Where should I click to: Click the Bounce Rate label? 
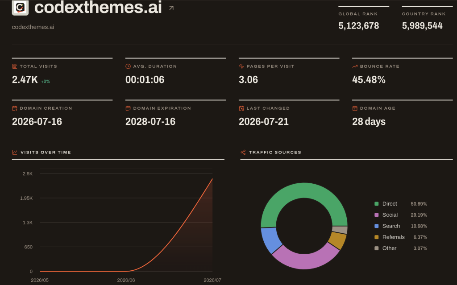(380, 66)
